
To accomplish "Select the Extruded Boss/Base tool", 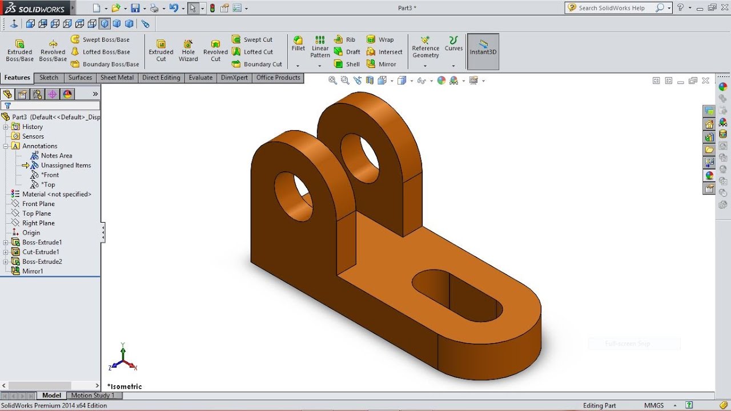I will (x=19, y=50).
